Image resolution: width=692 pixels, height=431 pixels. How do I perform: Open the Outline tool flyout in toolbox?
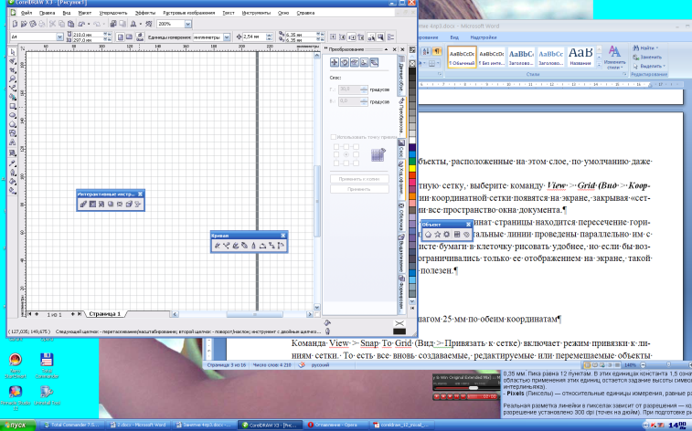click(x=13, y=173)
